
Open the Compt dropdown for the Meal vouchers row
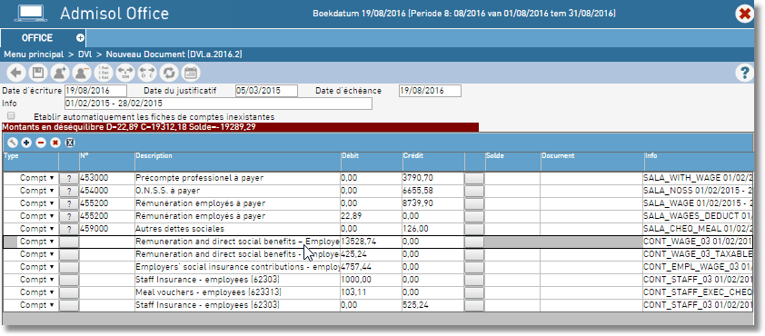(36, 292)
